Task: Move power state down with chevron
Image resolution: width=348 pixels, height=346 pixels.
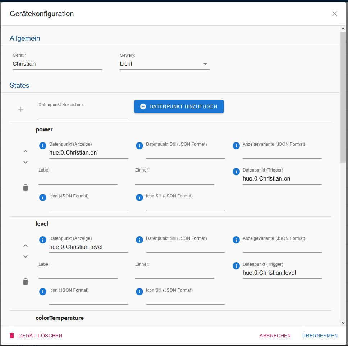Action: coord(26,162)
